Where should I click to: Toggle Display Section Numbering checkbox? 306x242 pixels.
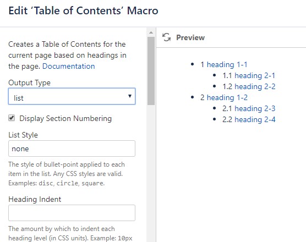[12, 118]
